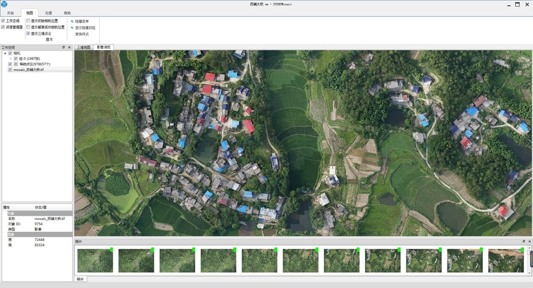Maximize the application window
The height and width of the screenshot is (288, 533).
518,4
